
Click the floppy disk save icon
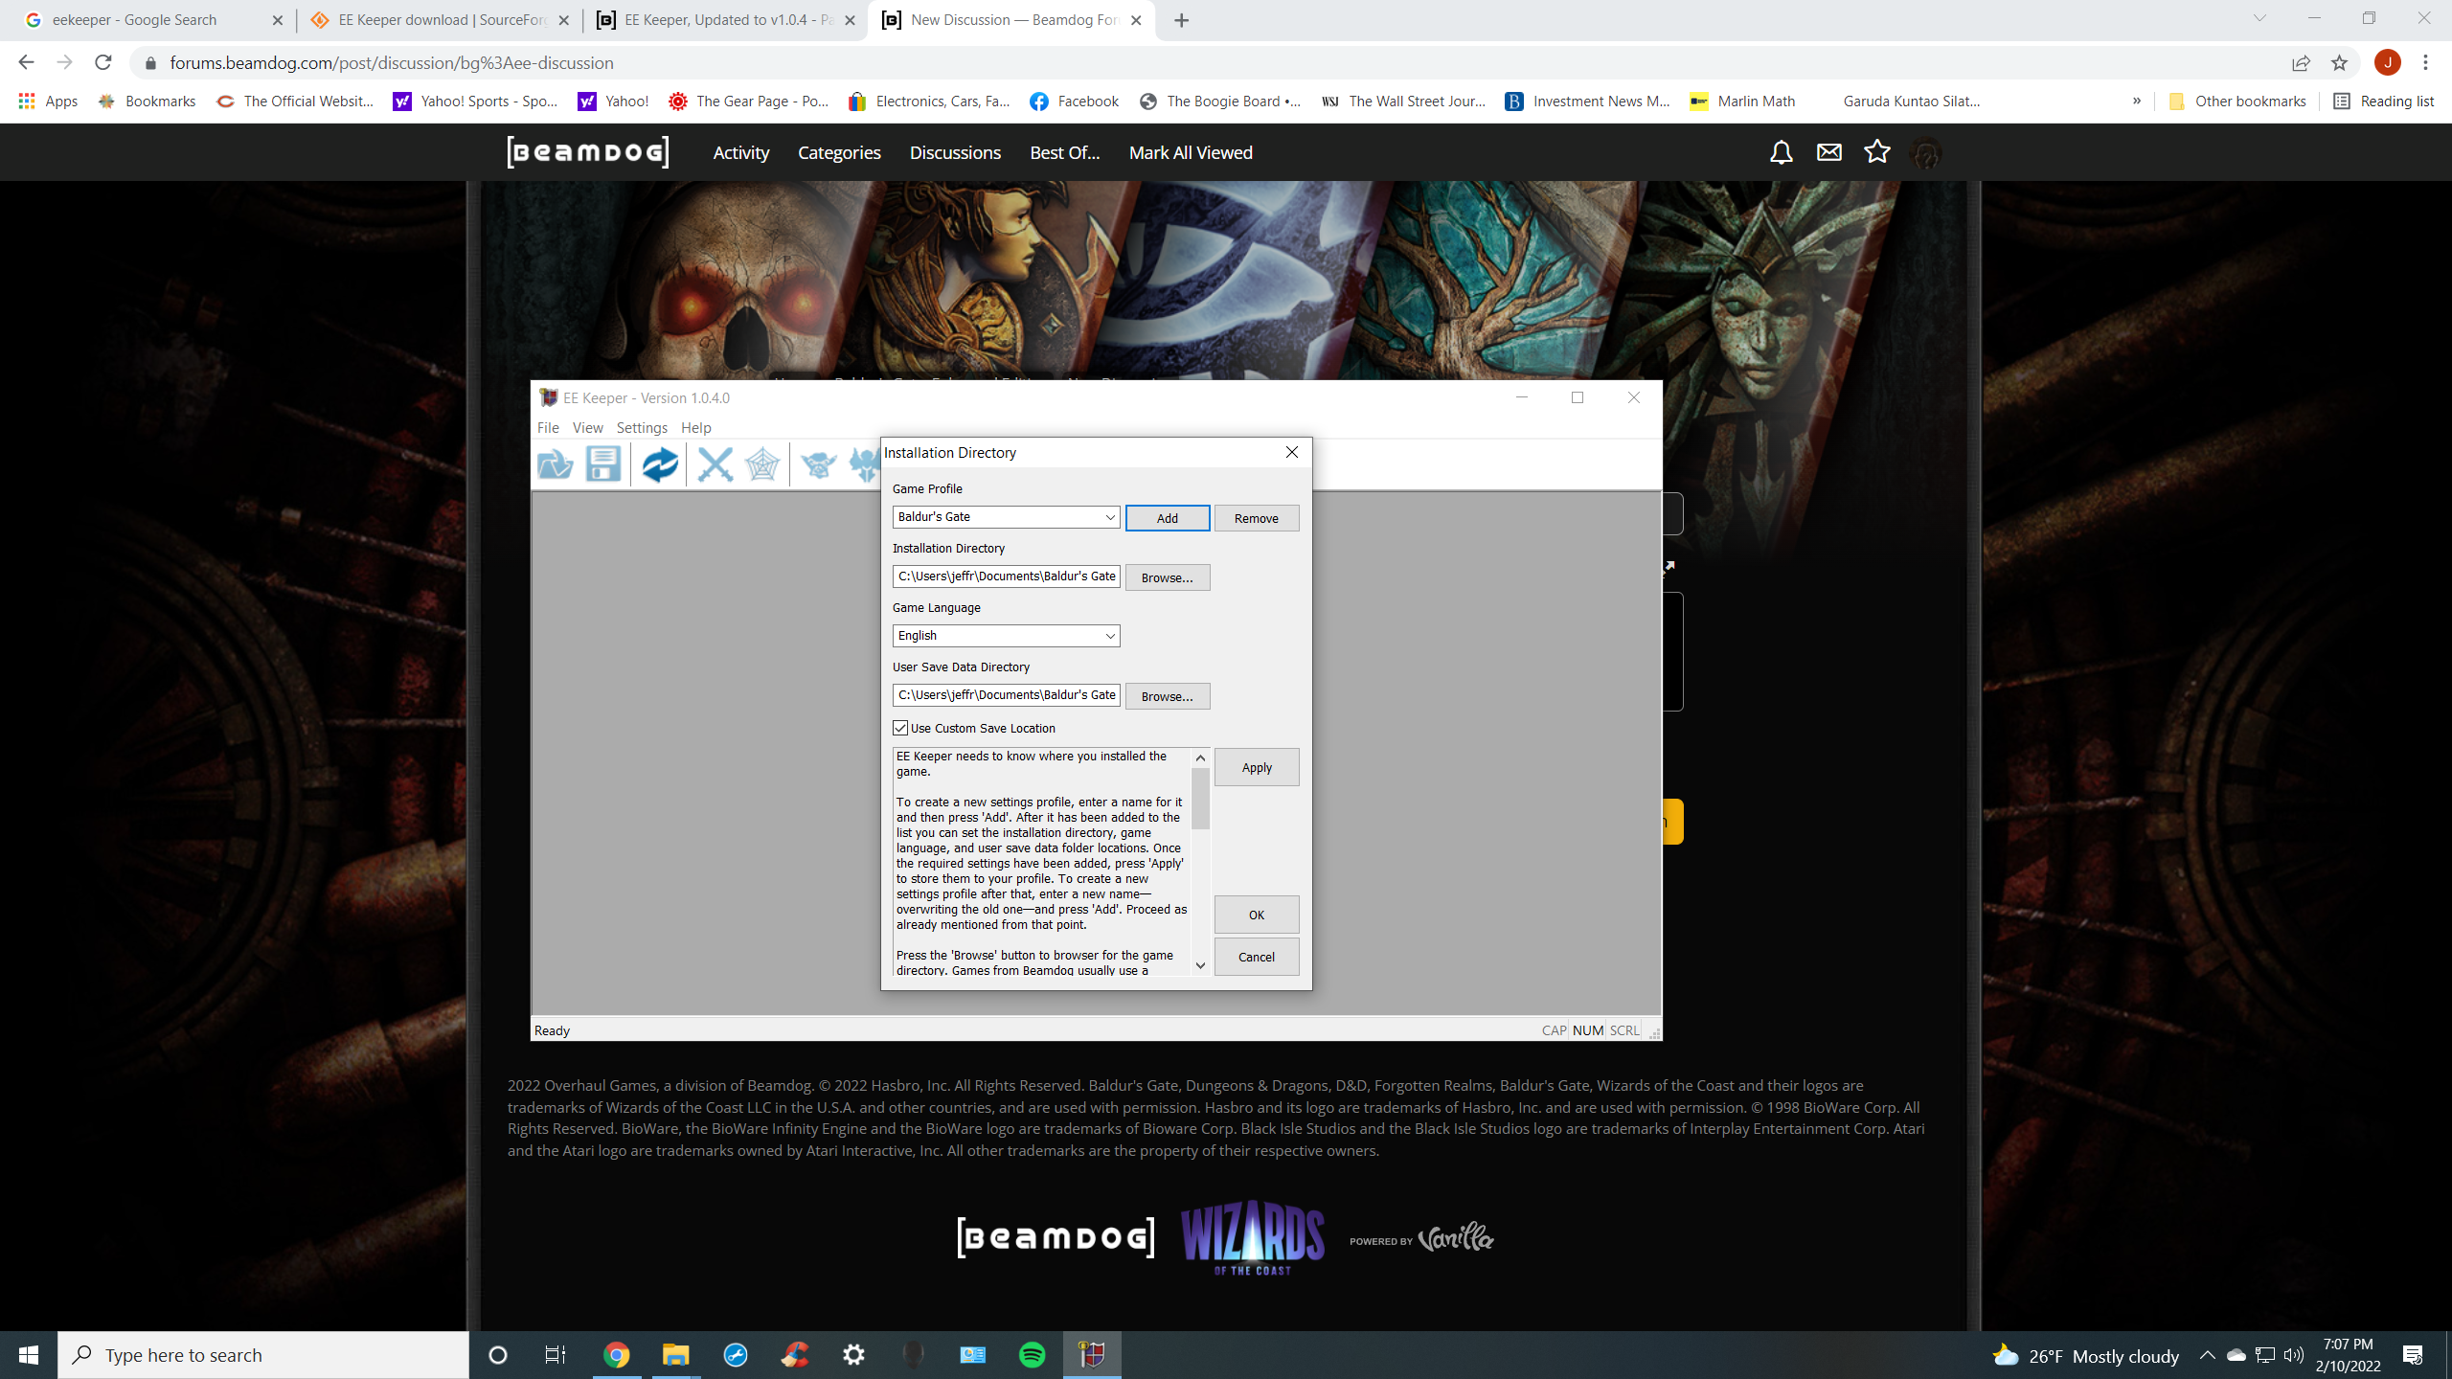pyautogui.click(x=603, y=464)
